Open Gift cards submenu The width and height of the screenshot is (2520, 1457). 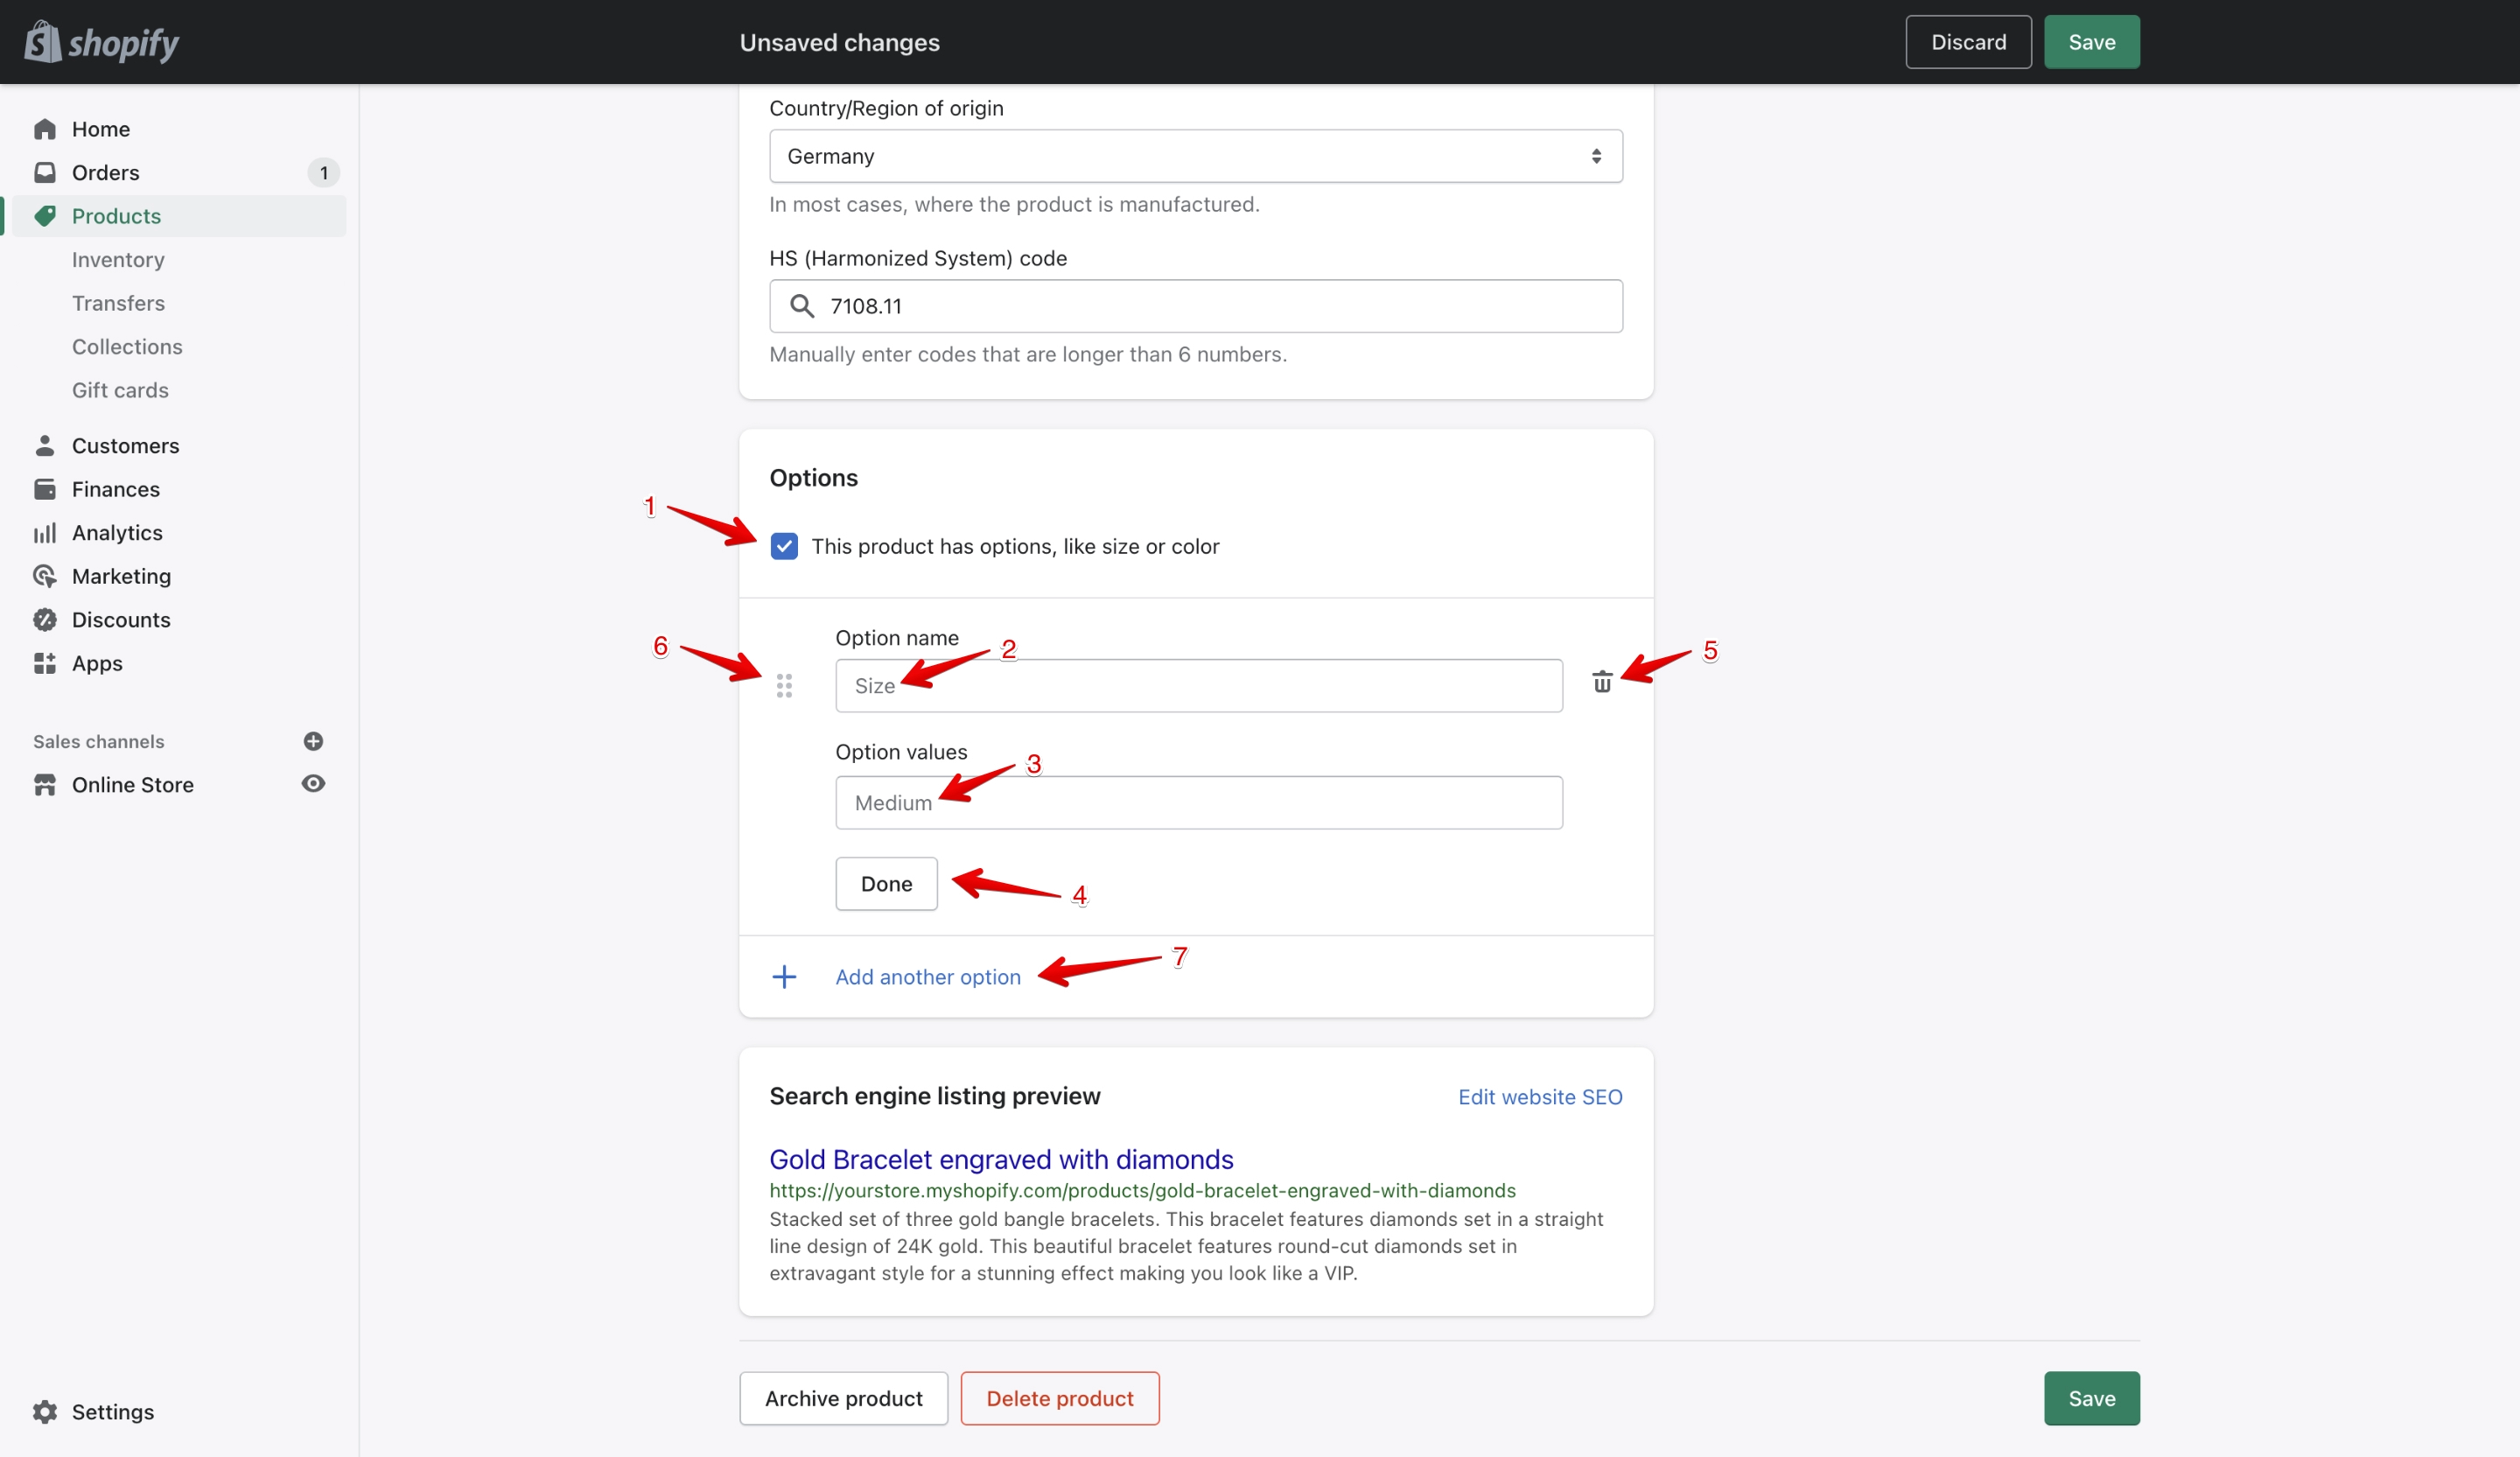[x=120, y=390]
